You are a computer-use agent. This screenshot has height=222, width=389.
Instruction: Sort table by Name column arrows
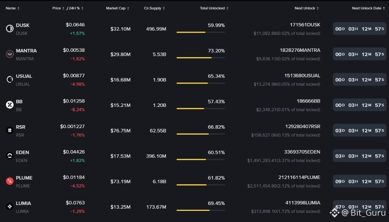pos(18,8)
